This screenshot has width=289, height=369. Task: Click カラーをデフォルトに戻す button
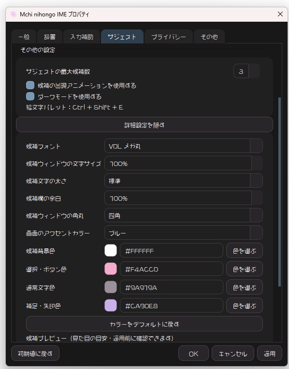(144, 324)
